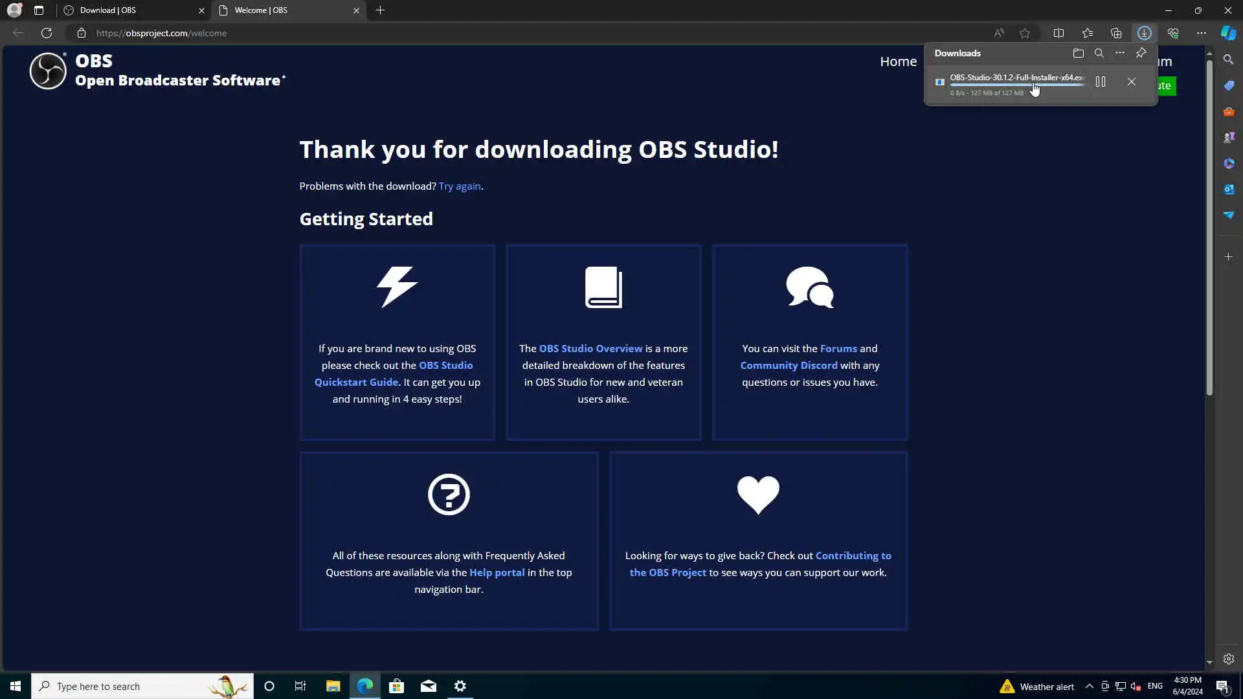
Task: Pause the OBS installer download
Action: click(x=1100, y=82)
